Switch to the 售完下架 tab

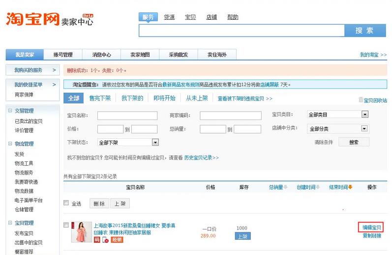tap(100, 98)
